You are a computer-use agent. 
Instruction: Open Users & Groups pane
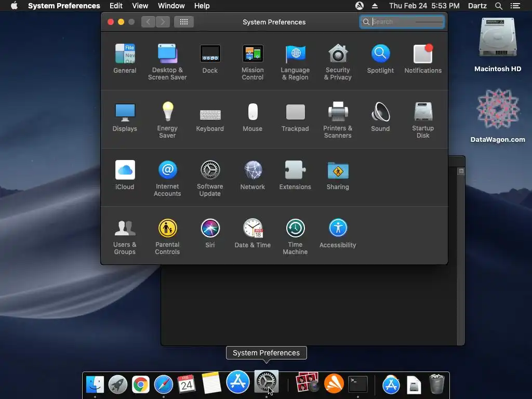coord(125,236)
